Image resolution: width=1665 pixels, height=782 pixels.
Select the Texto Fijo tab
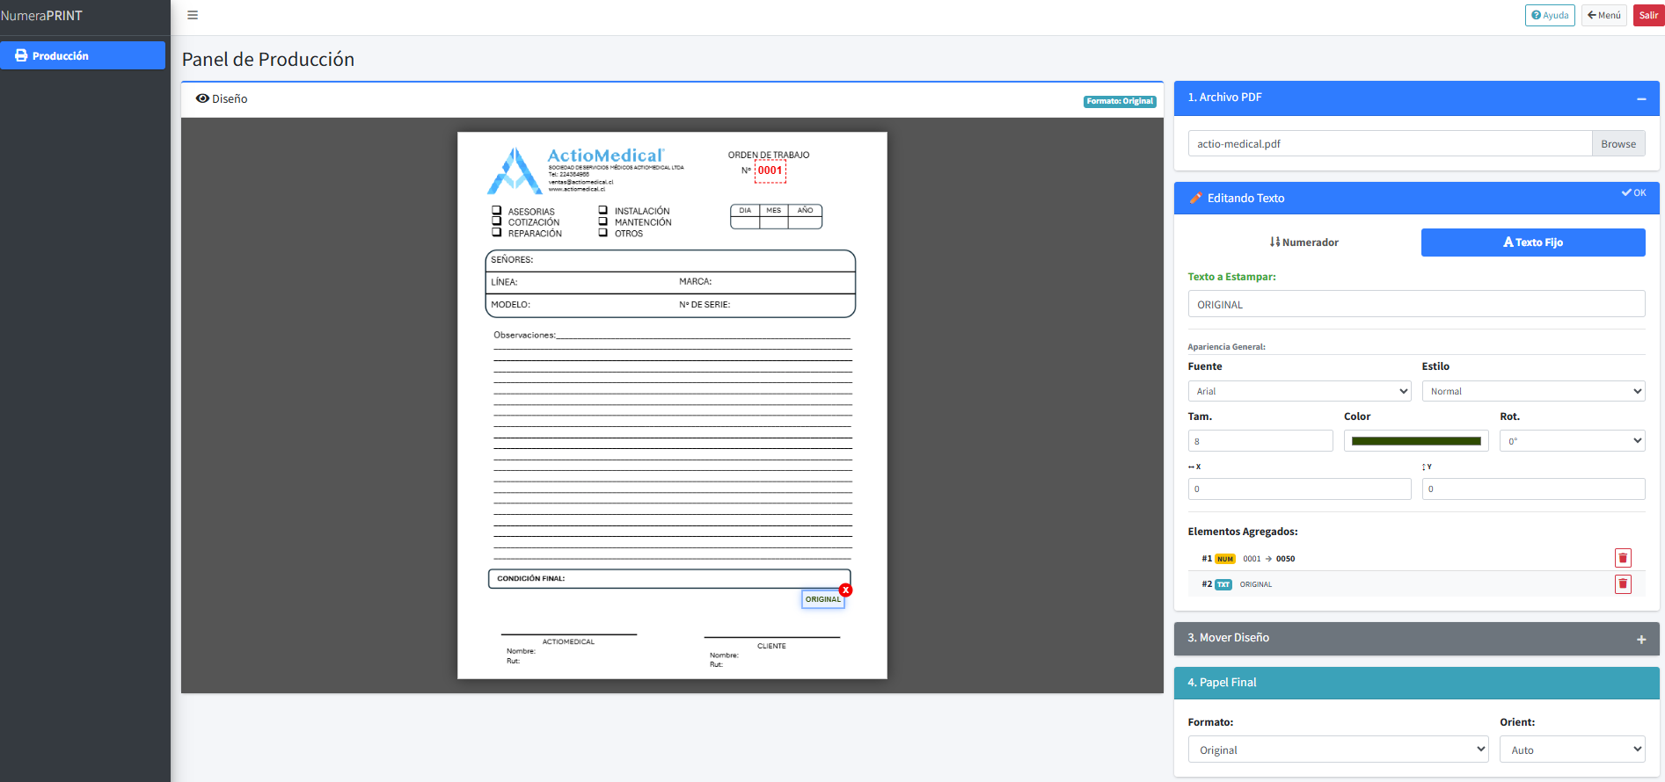pos(1532,243)
